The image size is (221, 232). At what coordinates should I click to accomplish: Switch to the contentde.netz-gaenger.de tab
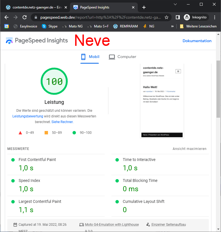[x=36, y=7]
